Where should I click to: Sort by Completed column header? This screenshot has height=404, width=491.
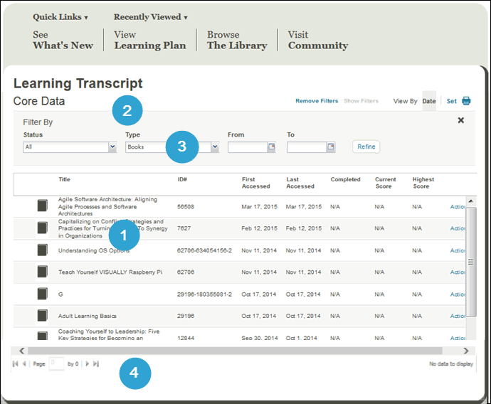coord(345,179)
